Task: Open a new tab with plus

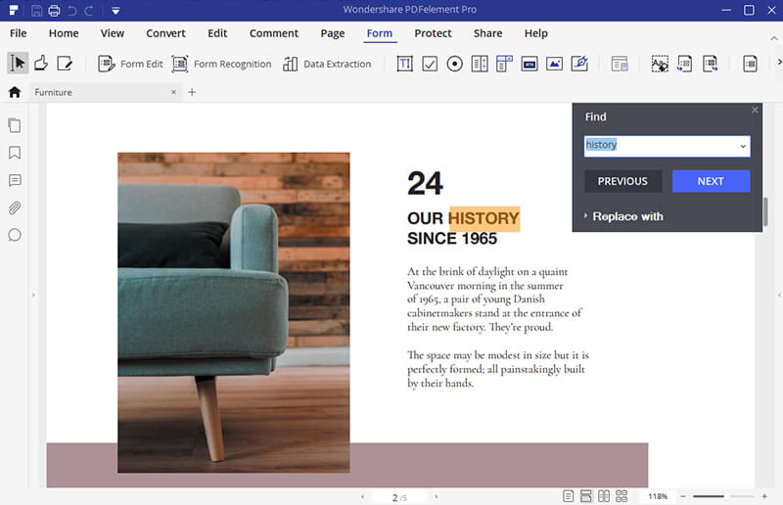Action: [x=192, y=92]
